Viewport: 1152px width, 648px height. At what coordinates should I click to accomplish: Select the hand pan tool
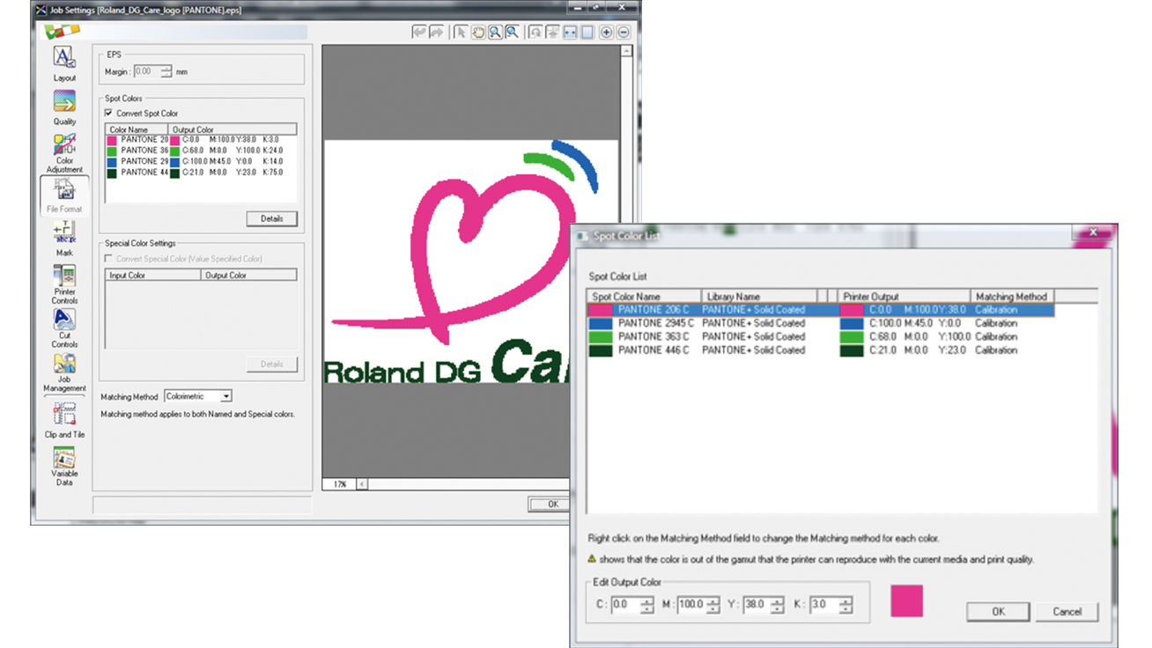click(x=478, y=33)
